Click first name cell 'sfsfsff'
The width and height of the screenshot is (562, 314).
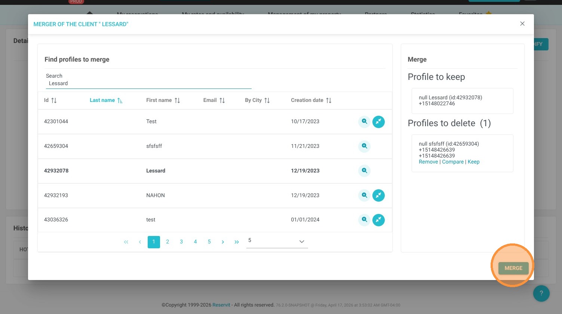point(154,146)
